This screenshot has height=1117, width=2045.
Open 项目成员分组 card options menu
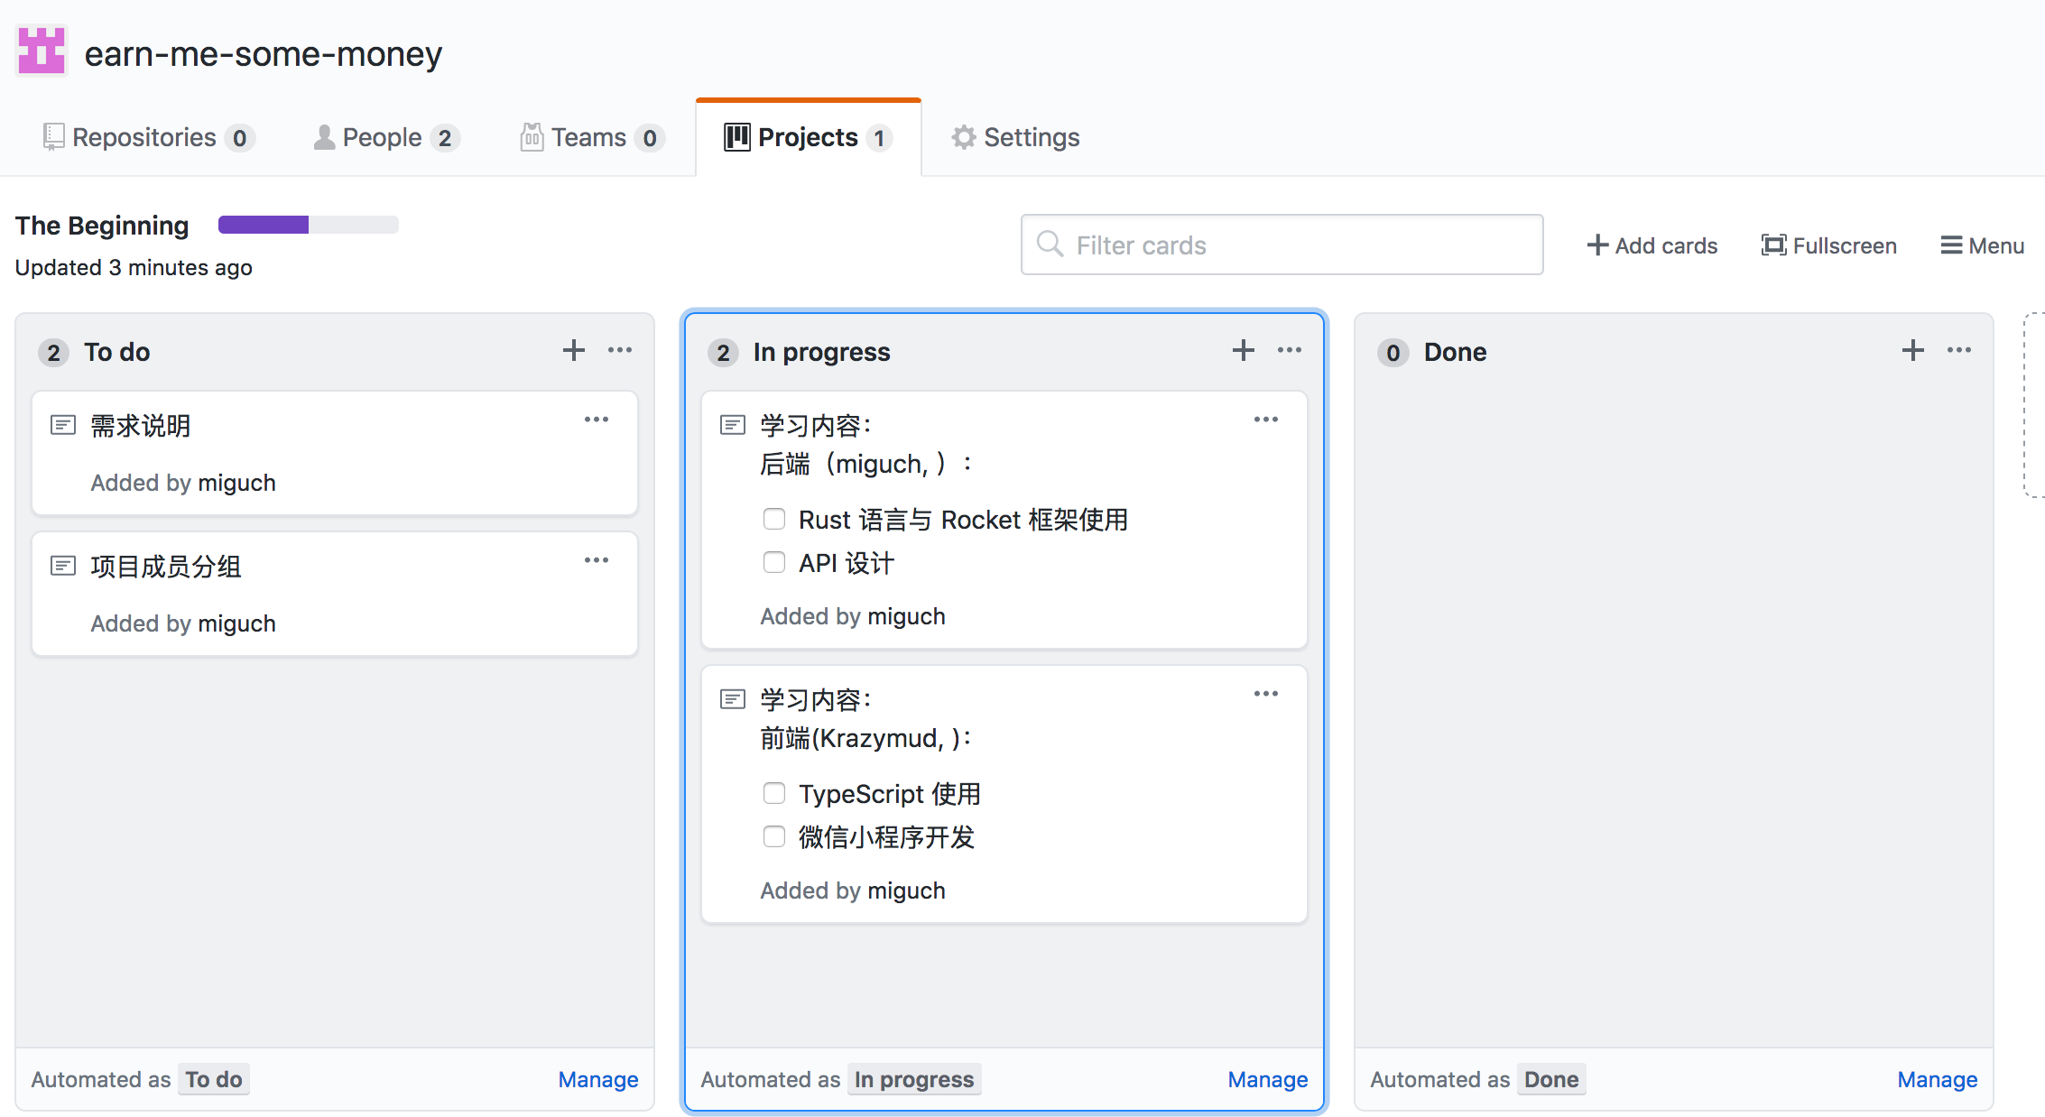coord(597,560)
